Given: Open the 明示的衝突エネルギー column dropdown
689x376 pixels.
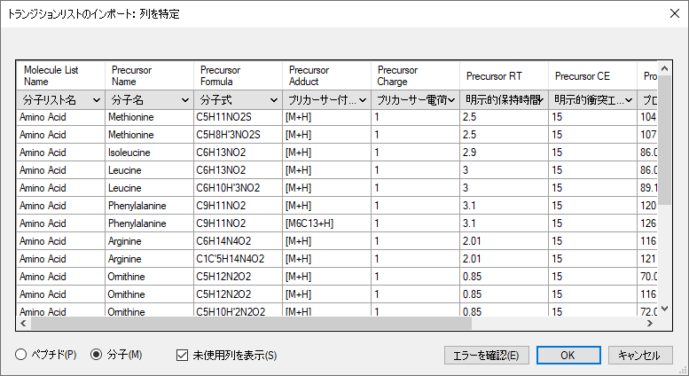Looking at the screenshot, I should [592, 100].
